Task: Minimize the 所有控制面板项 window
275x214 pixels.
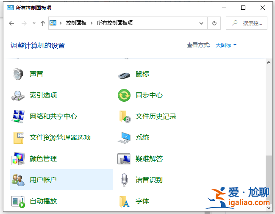Action: (224, 8)
